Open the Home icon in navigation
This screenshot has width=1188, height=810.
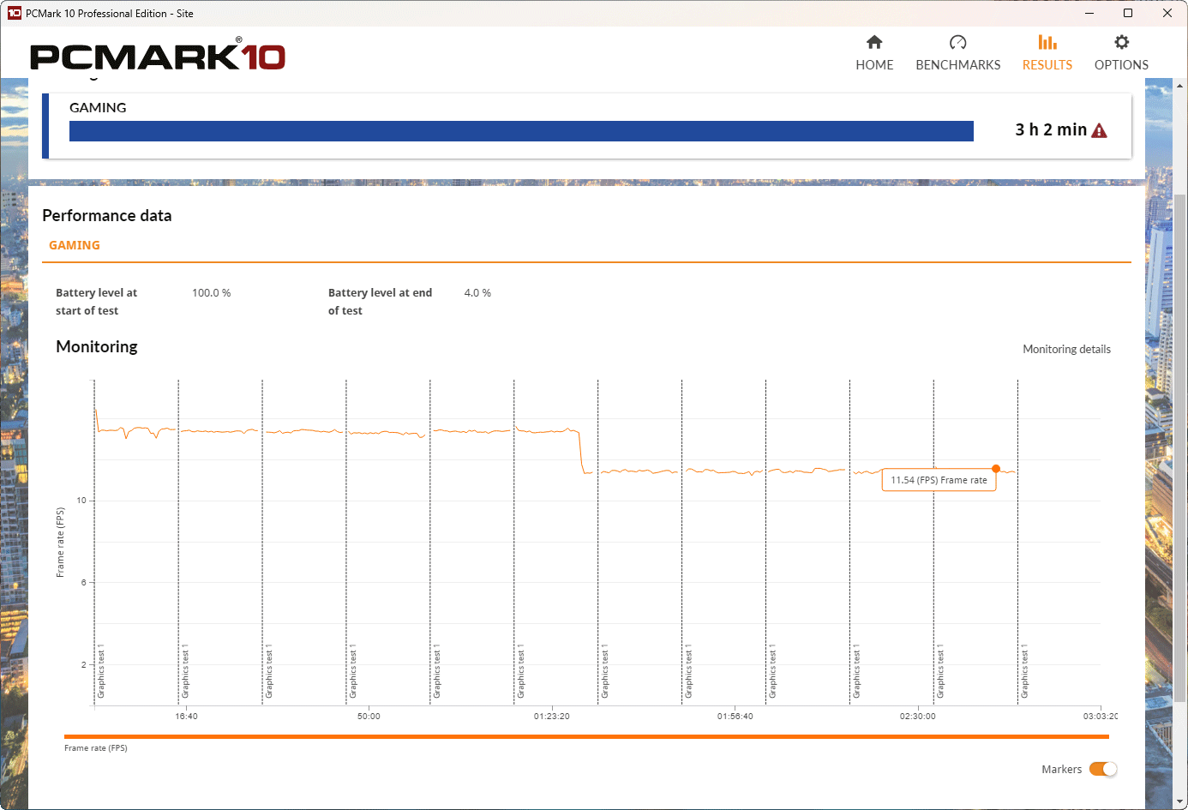[x=874, y=42]
